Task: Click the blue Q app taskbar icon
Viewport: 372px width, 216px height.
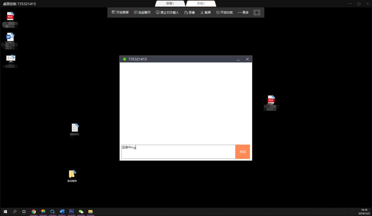Action: (x=52, y=212)
